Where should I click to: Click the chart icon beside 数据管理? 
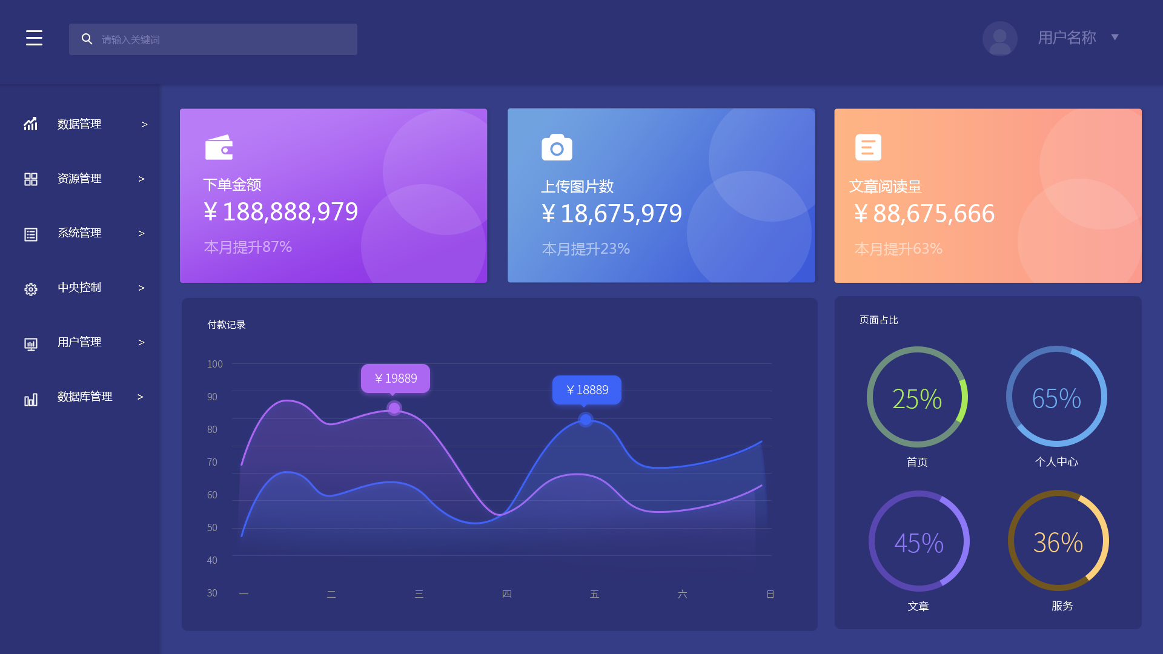pyautogui.click(x=31, y=124)
